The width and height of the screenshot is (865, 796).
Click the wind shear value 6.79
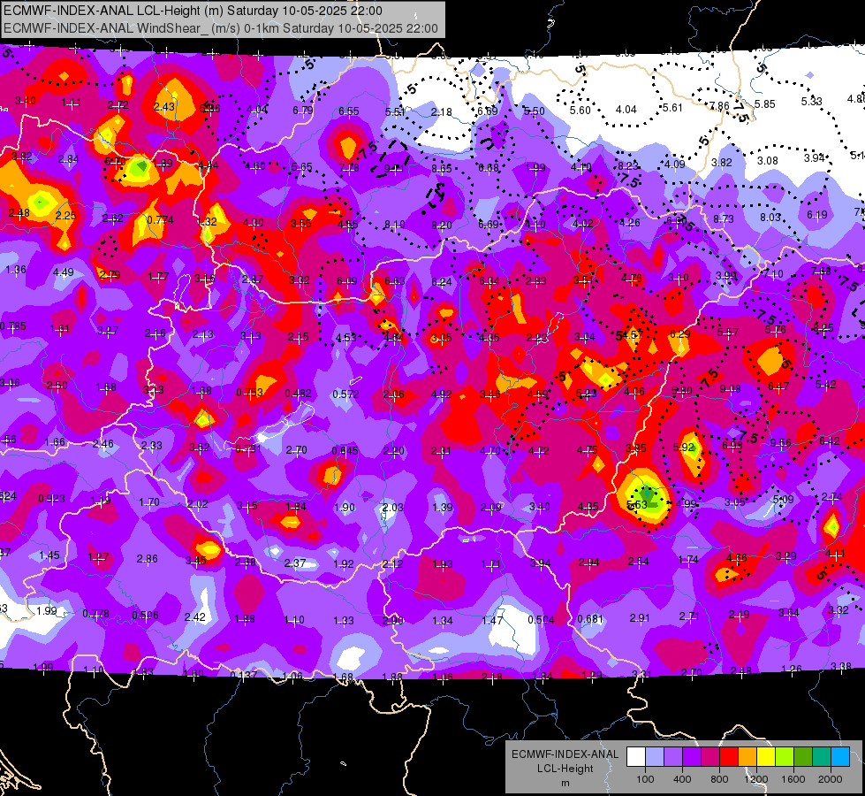click(x=303, y=110)
